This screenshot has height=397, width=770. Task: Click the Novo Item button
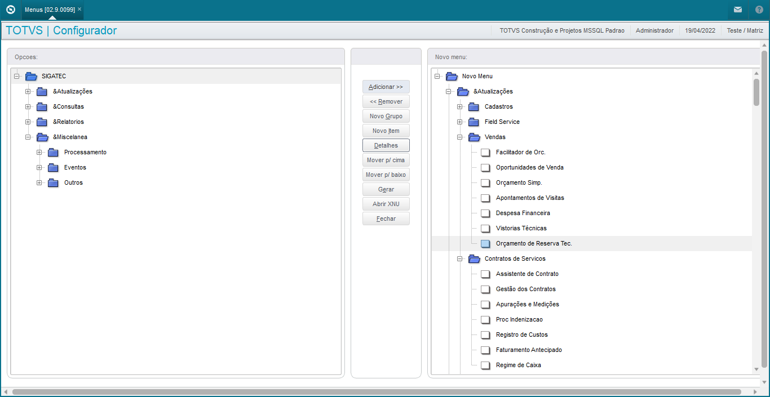pyautogui.click(x=386, y=131)
